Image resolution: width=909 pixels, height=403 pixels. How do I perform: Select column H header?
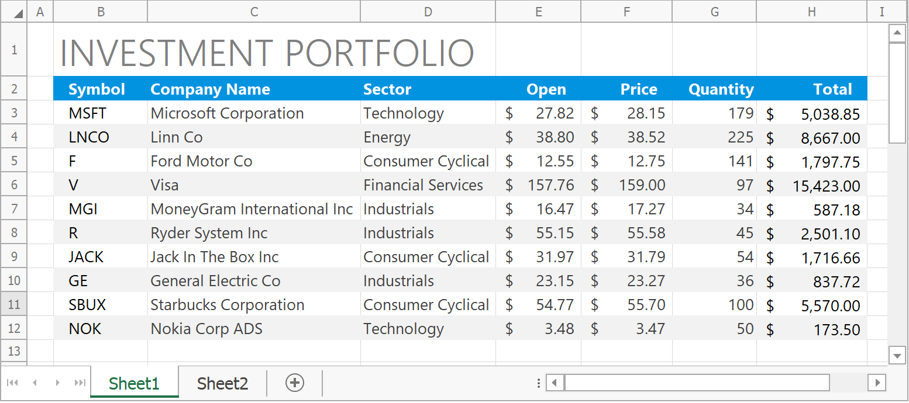tap(811, 12)
